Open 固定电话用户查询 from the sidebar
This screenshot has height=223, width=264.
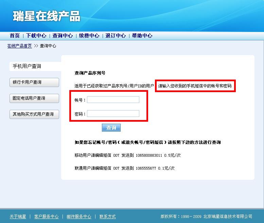(34, 98)
